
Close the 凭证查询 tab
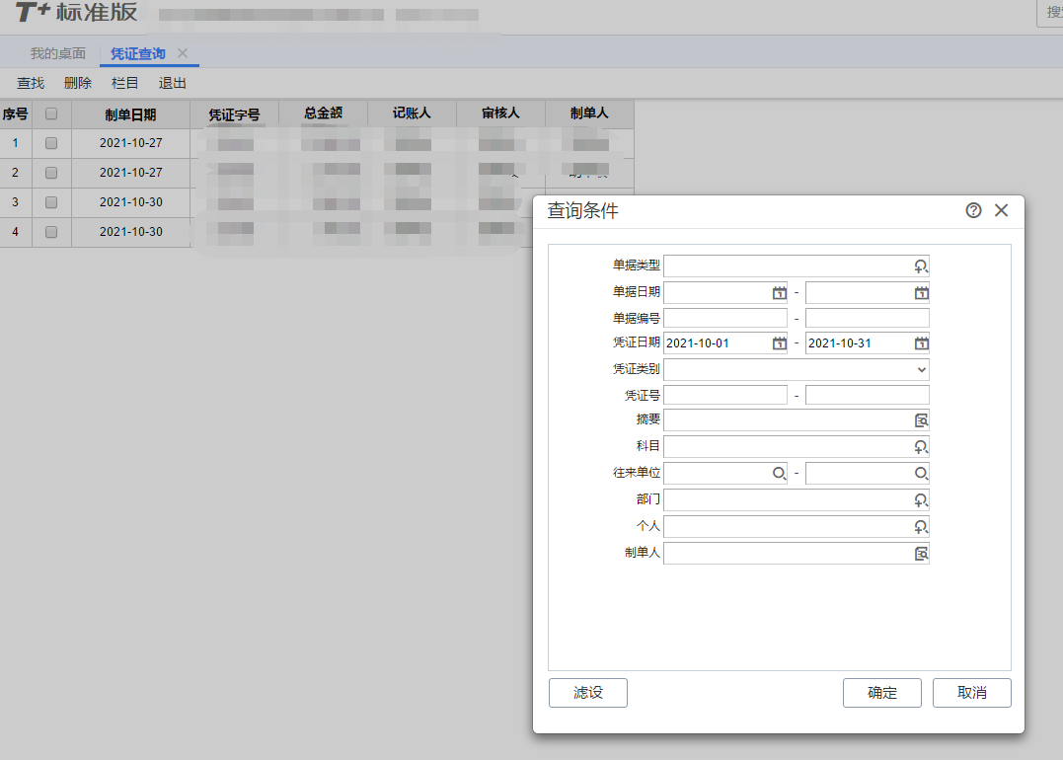coord(183,53)
